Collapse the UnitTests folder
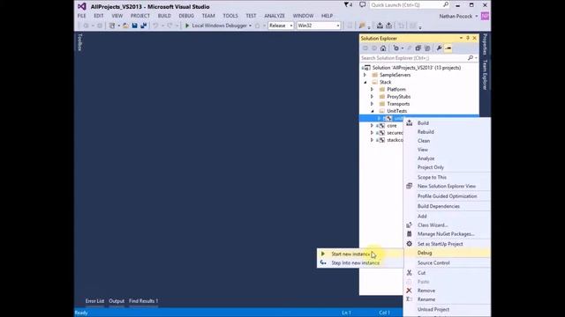The height and width of the screenshot is (317, 565). coord(373,111)
